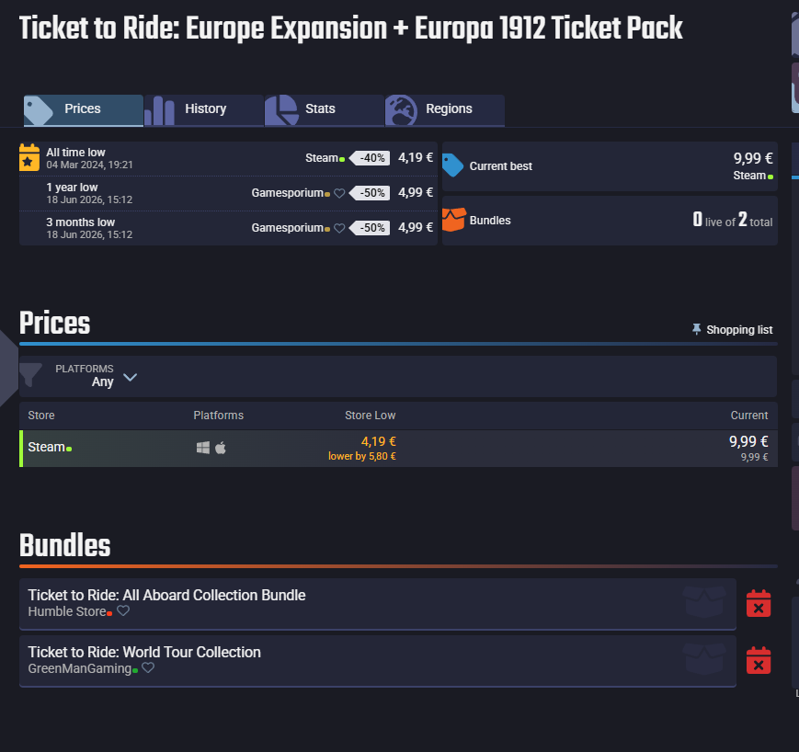Click expired calendar icon for World Tour Collection

[x=759, y=661]
